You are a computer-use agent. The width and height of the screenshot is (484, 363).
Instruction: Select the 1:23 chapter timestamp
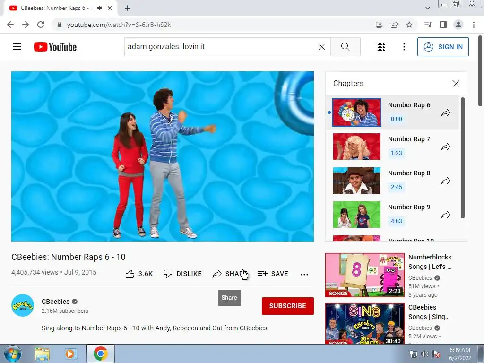click(397, 153)
